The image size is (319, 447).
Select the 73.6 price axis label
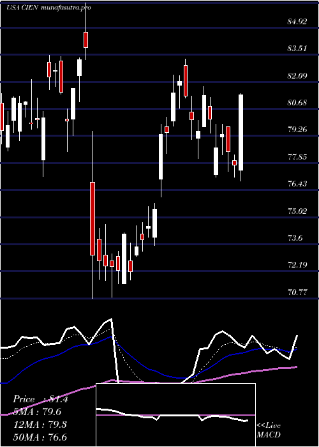tap(295, 238)
